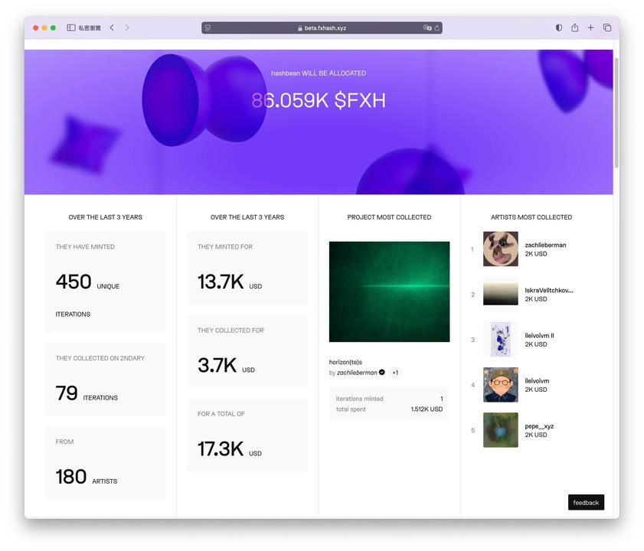644x551 pixels.
Task: Open a new tab with plus icon
Action: point(590,28)
